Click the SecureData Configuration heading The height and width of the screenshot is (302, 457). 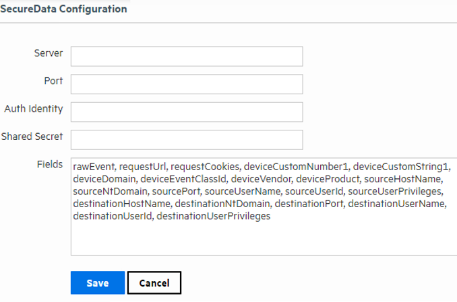63,9
